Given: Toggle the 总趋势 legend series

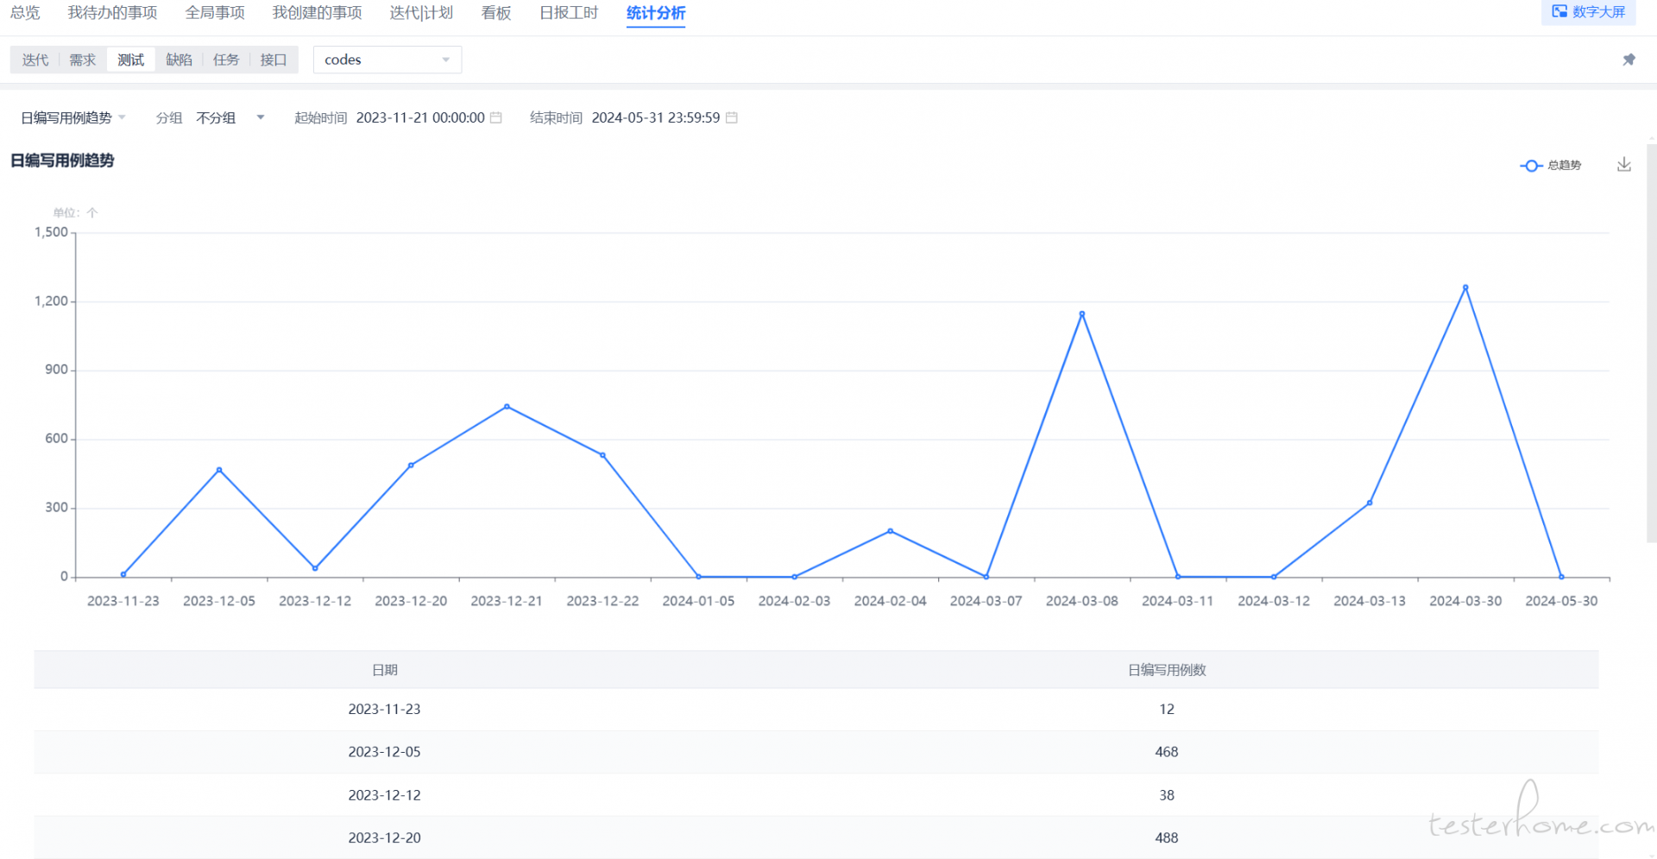Looking at the screenshot, I should 1551,165.
